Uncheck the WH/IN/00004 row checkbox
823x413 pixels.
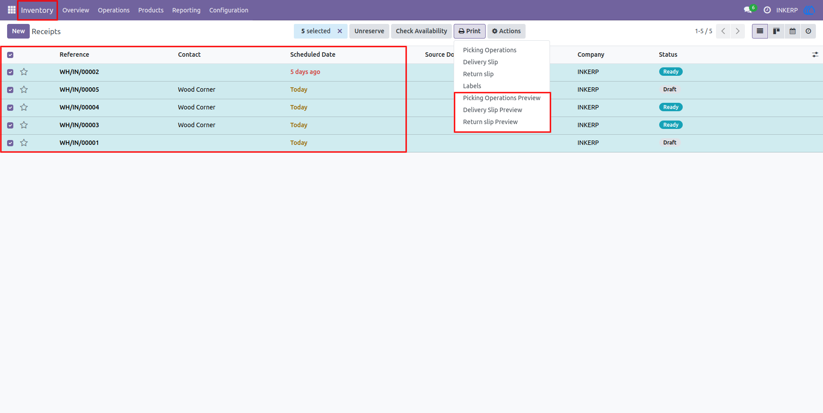pyautogui.click(x=10, y=108)
